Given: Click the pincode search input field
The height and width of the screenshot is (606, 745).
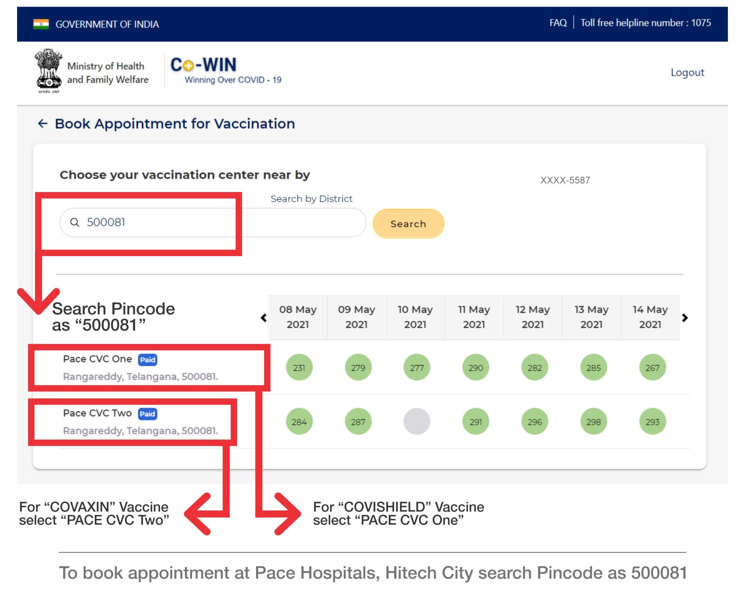Looking at the screenshot, I should pyautogui.click(x=213, y=223).
